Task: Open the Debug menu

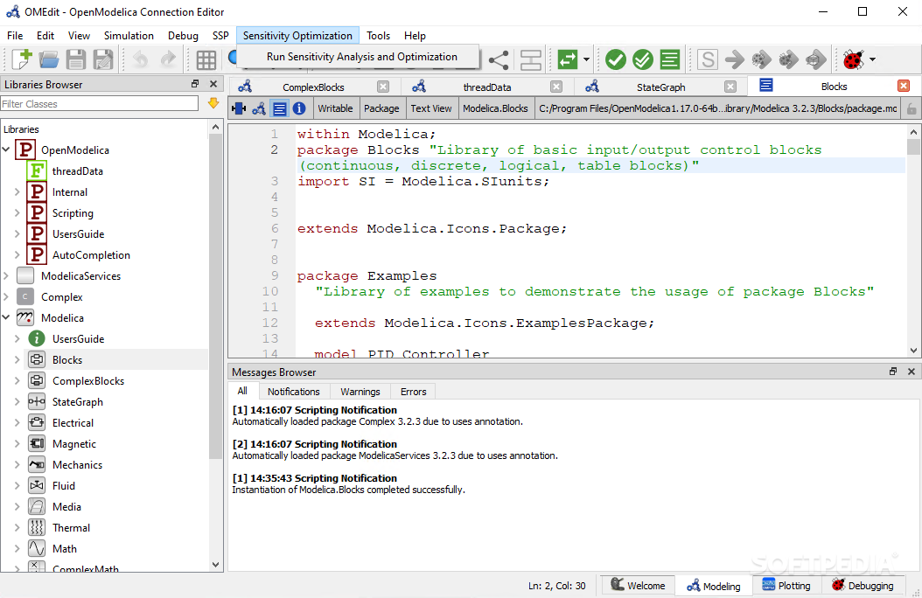Action: (x=183, y=36)
